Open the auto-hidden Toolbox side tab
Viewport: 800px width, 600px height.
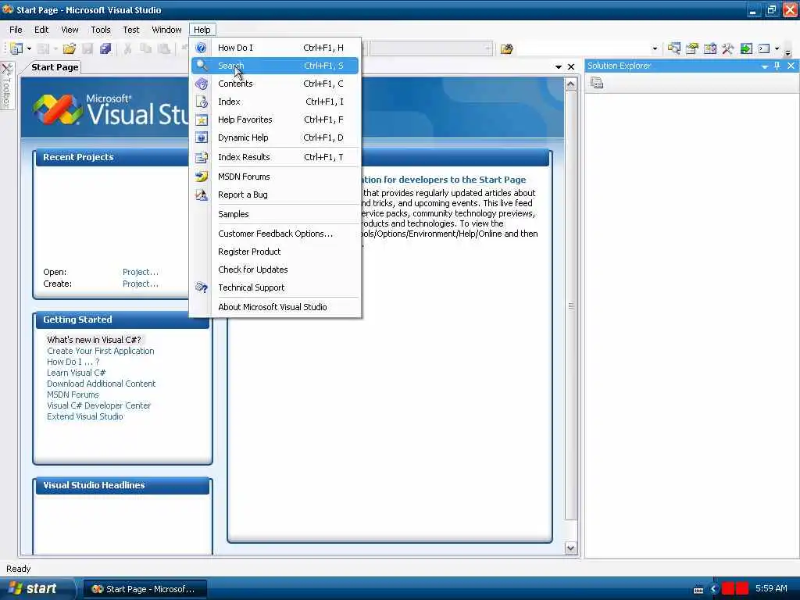(7, 85)
